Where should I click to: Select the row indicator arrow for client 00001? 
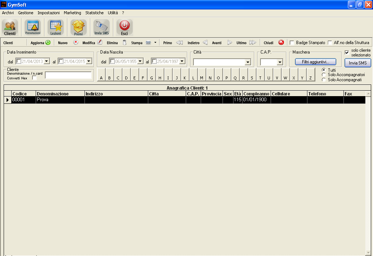click(x=8, y=100)
